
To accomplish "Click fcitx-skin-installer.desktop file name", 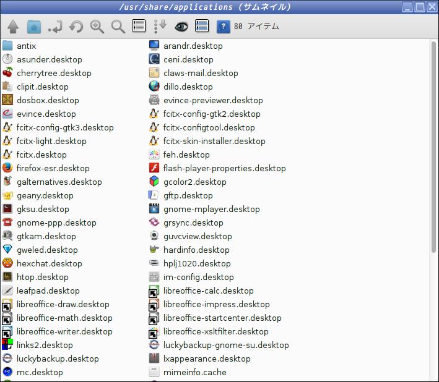I will click(x=214, y=141).
